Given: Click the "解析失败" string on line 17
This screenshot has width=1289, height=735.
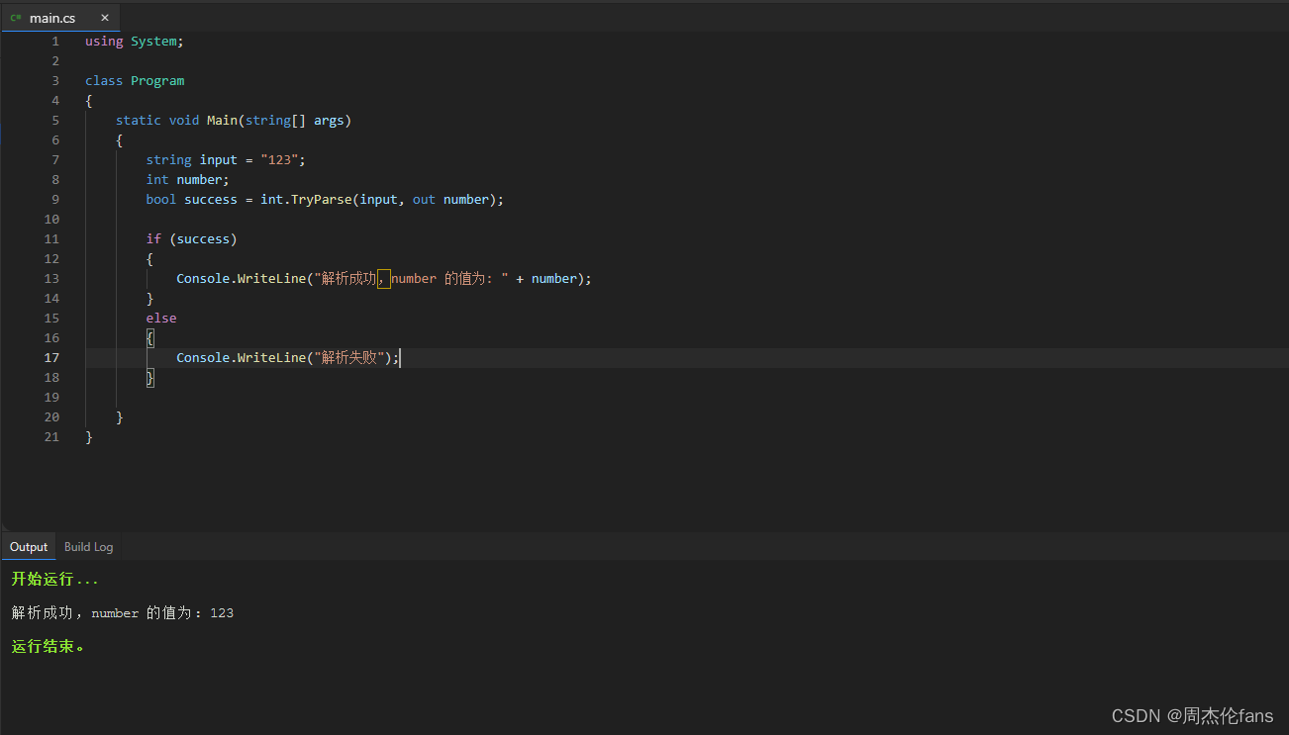Looking at the screenshot, I should click(x=349, y=358).
